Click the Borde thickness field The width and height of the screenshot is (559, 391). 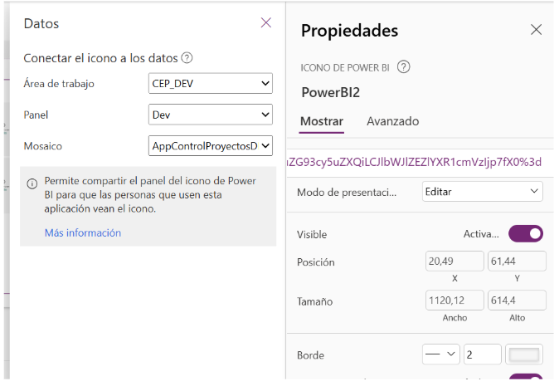482,354
